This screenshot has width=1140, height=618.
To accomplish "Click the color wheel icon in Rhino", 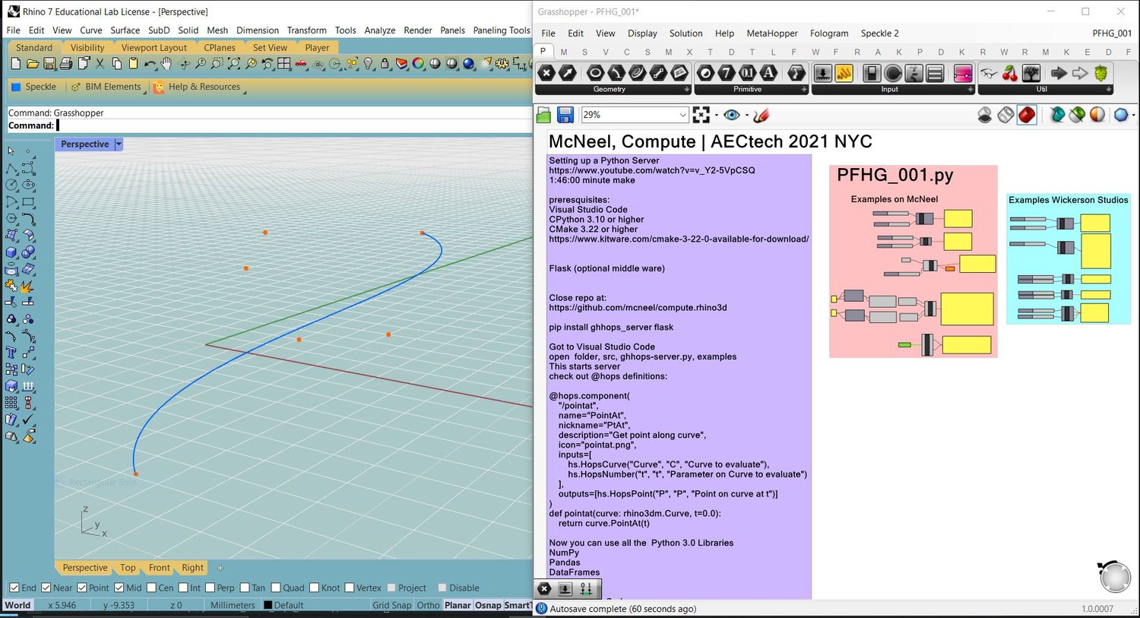I will tap(419, 64).
